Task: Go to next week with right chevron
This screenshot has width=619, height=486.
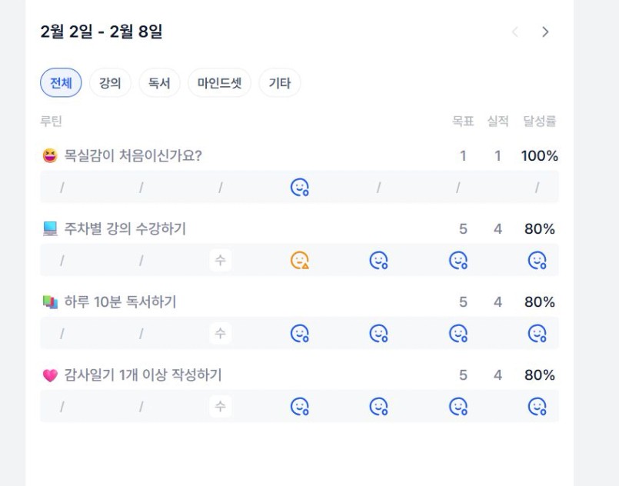Action: [x=545, y=32]
